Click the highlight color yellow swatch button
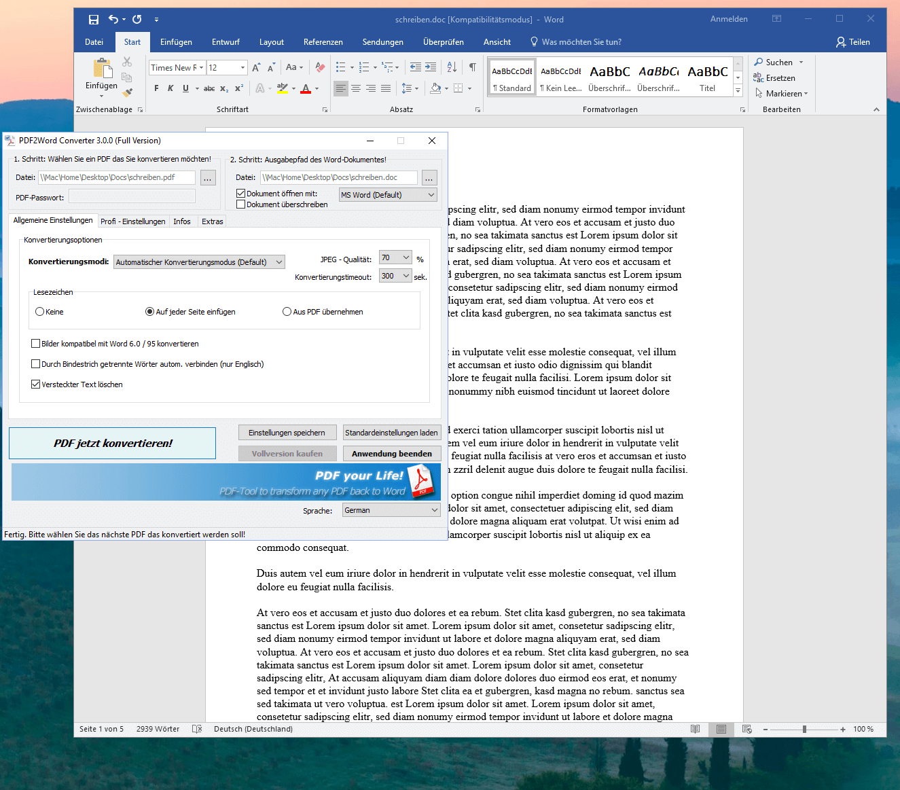 pos(283,88)
